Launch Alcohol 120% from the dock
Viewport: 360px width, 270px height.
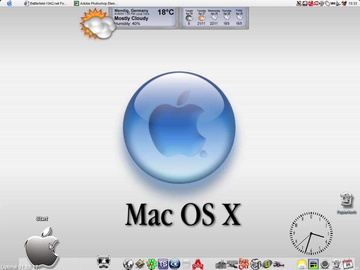[x=198, y=264]
